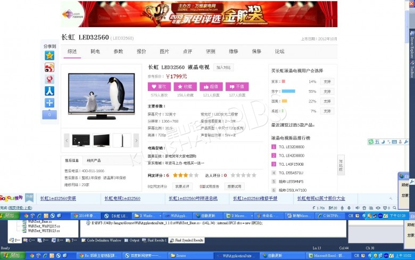This screenshot has height=260, width=415.
Task: Click the yellow 国美 22% bar
Action: tap(285, 101)
